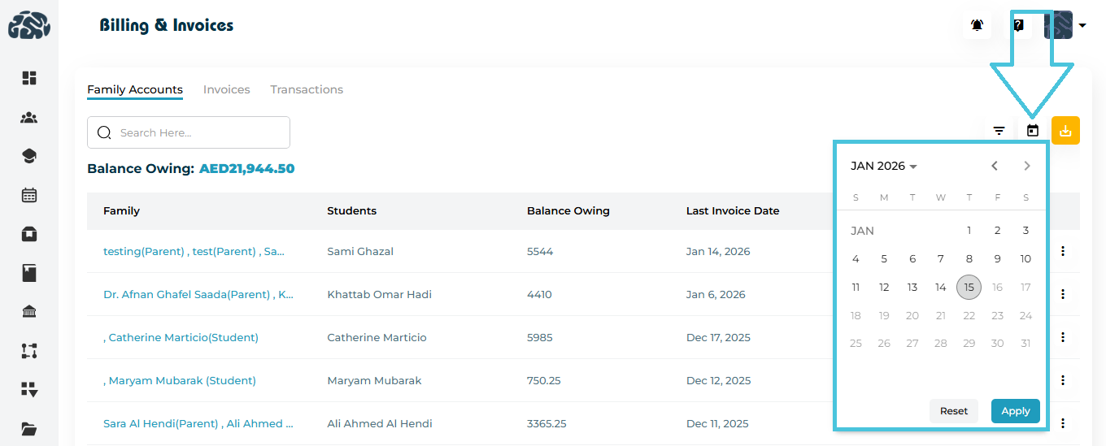The width and height of the screenshot is (1106, 446).
Task: Click the notifications bell icon
Action: (977, 25)
